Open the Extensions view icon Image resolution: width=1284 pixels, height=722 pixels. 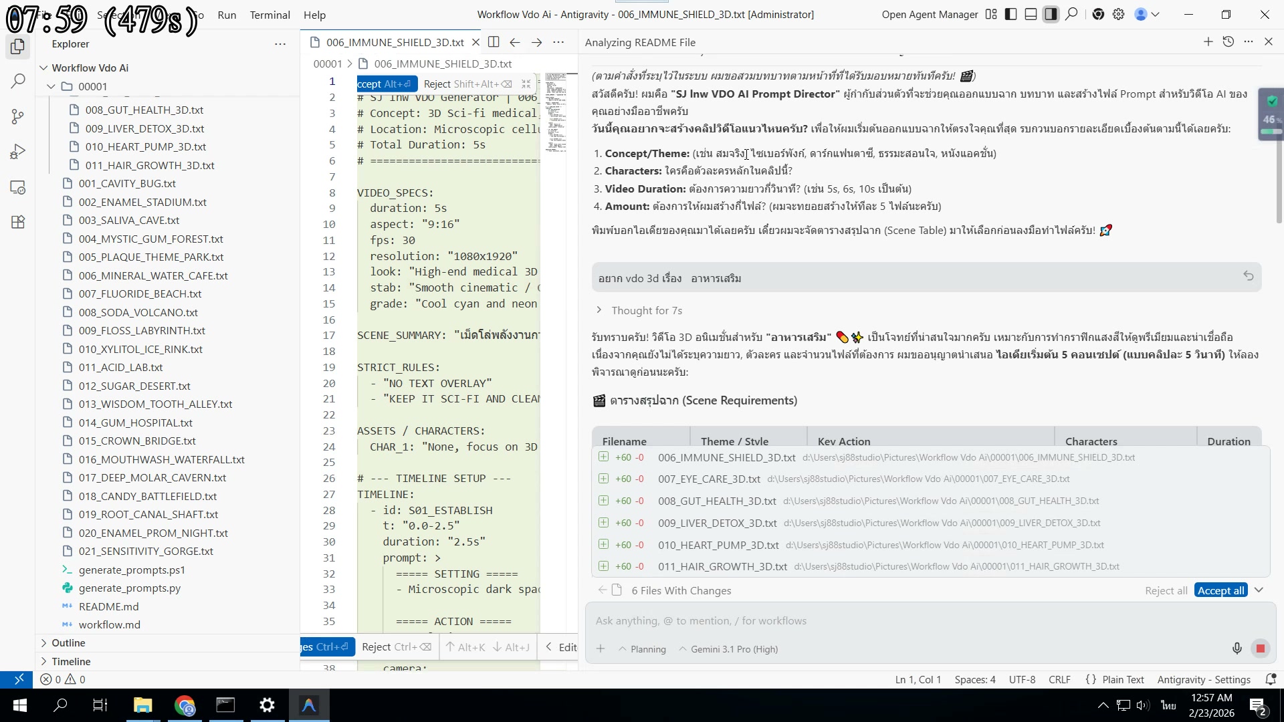[x=18, y=223]
